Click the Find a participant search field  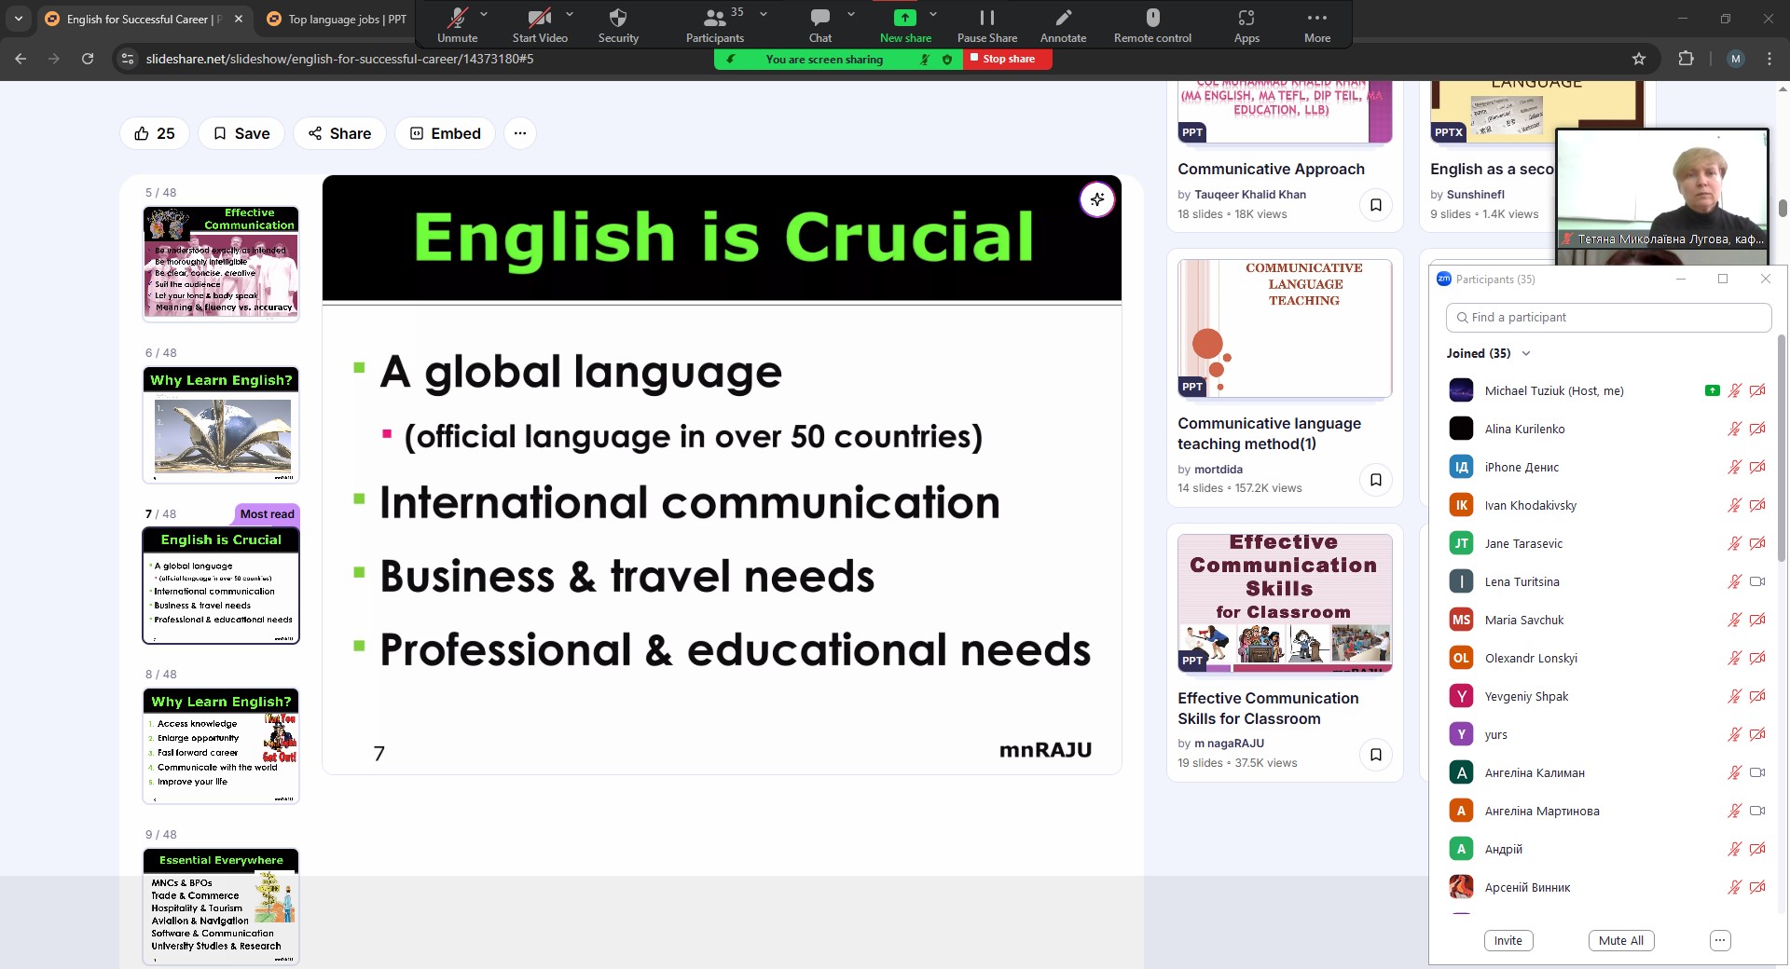[1608, 318]
